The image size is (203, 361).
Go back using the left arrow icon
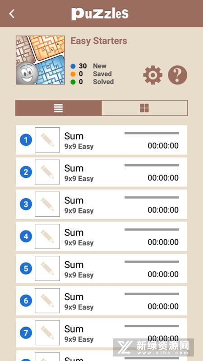tap(12, 14)
